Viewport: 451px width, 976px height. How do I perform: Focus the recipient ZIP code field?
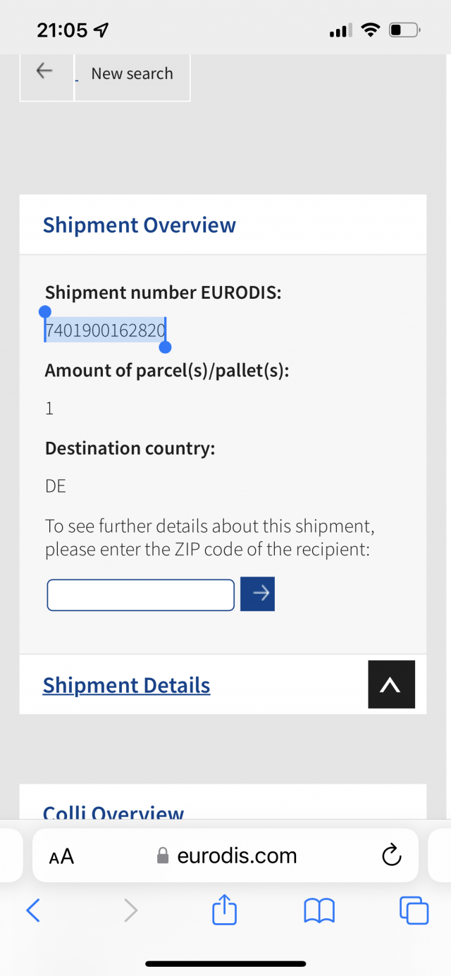(141, 595)
